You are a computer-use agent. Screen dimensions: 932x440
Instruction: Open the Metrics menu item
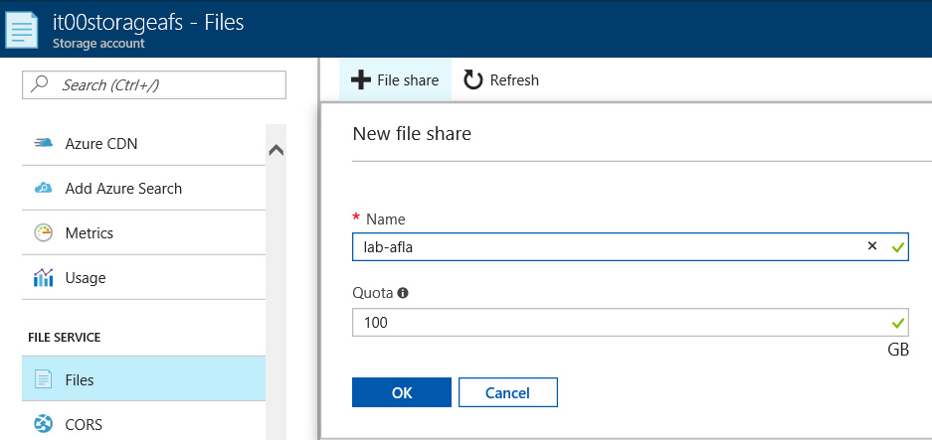click(x=144, y=232)
